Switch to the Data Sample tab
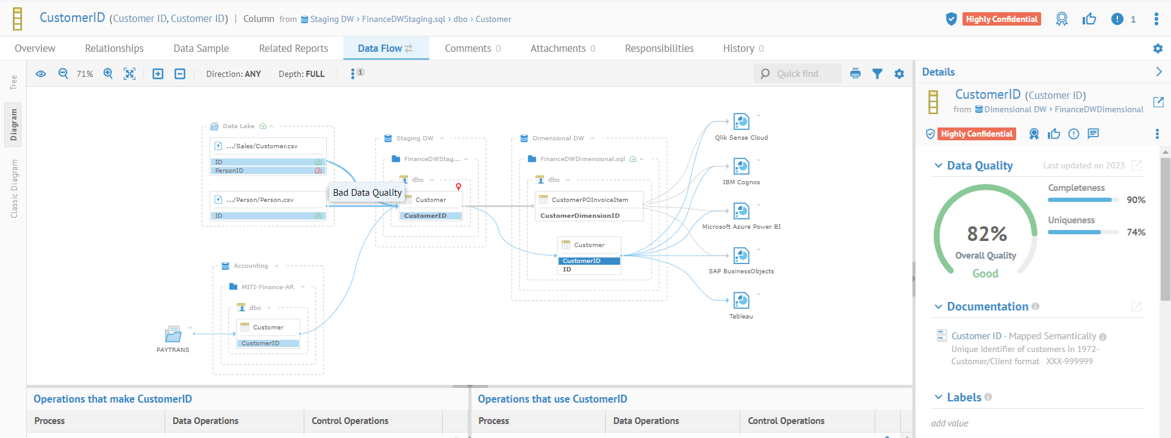Screen dimensions: 1171x438 201,49
